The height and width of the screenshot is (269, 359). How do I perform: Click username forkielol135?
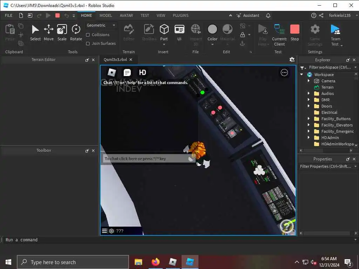(339, 15)
